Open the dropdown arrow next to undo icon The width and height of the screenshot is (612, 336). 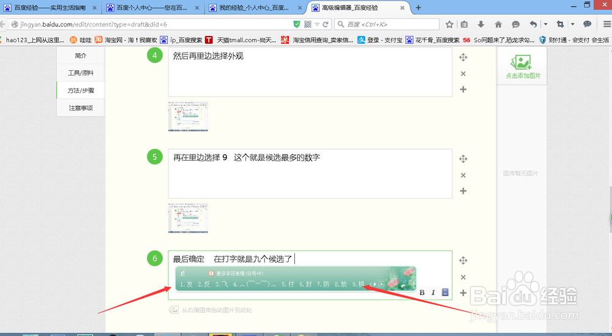point(546,24)
